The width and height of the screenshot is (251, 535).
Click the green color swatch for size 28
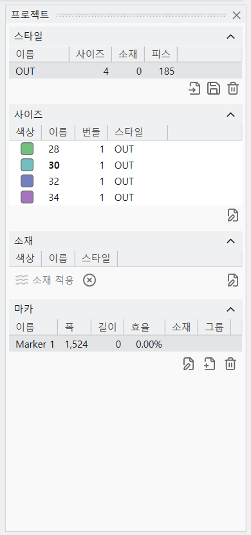click(x=27, y=149)
